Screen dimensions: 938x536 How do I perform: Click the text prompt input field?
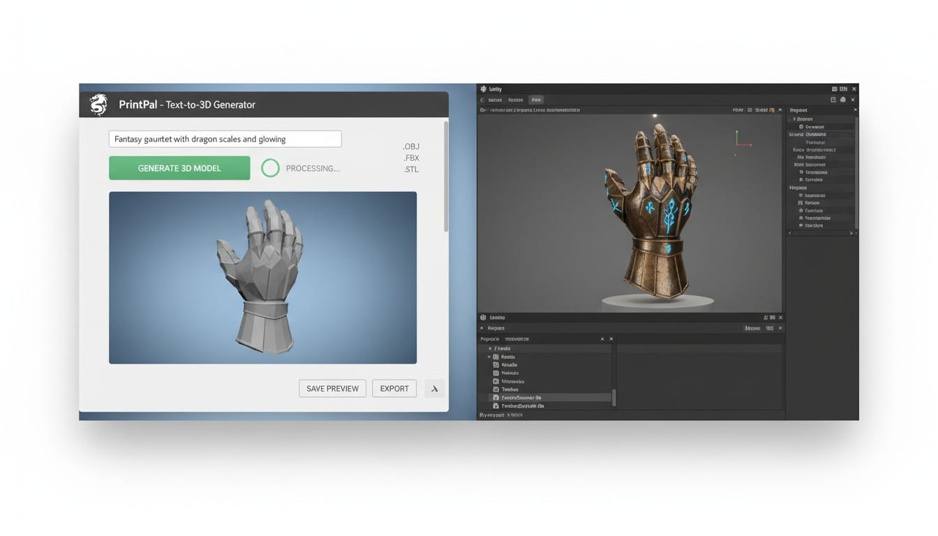(225, 139)
